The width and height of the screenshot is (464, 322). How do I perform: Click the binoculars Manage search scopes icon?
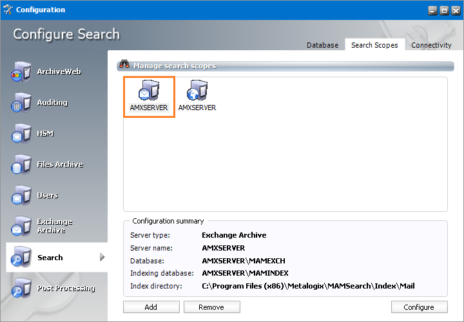[124, 64]
